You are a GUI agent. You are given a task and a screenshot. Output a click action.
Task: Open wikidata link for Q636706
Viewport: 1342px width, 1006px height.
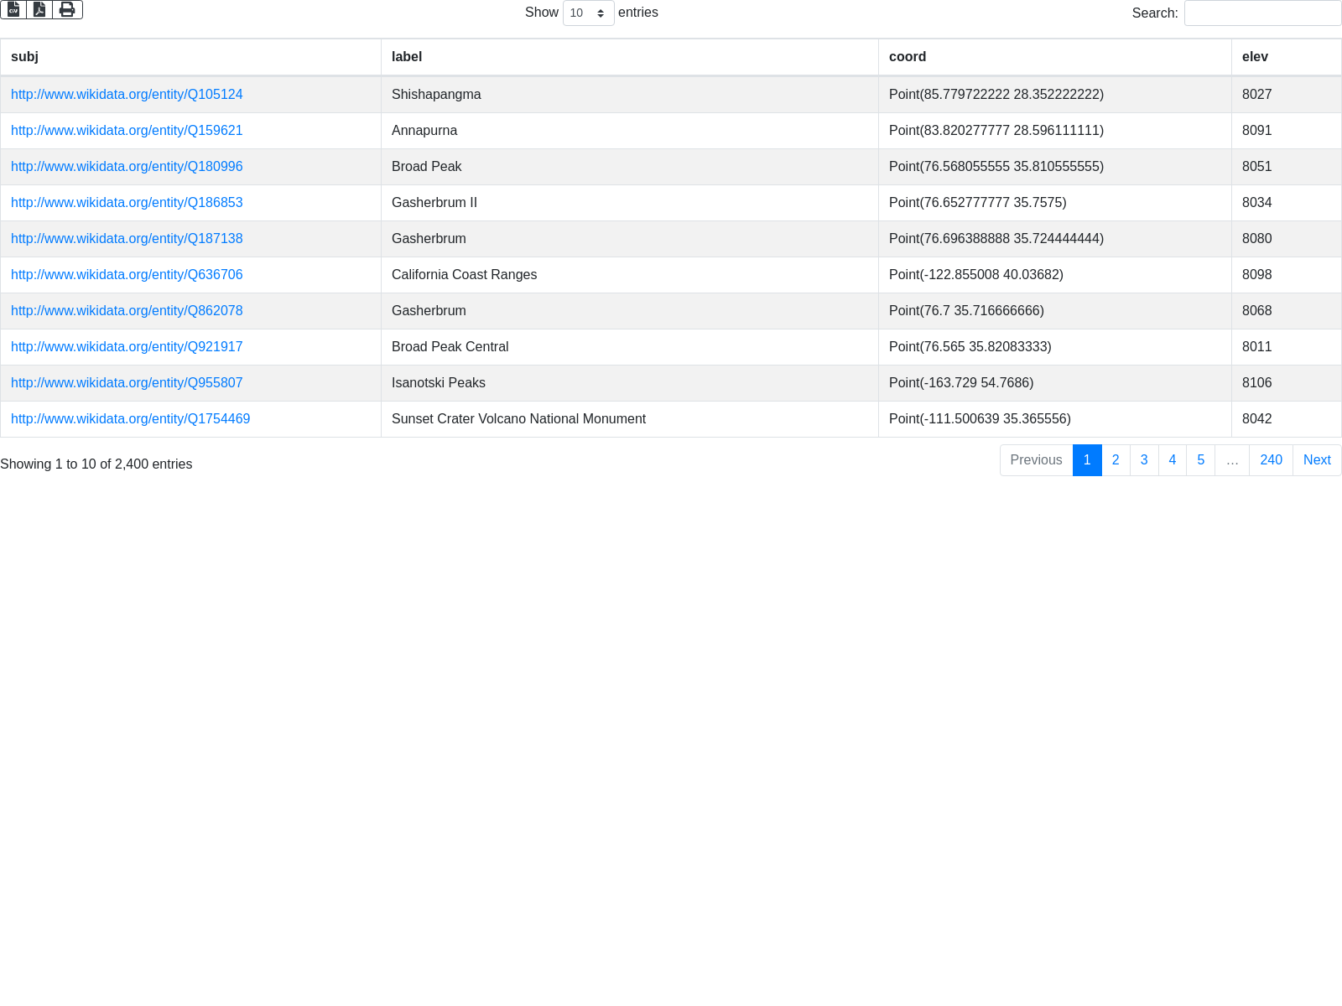click(x=127, y=275)
